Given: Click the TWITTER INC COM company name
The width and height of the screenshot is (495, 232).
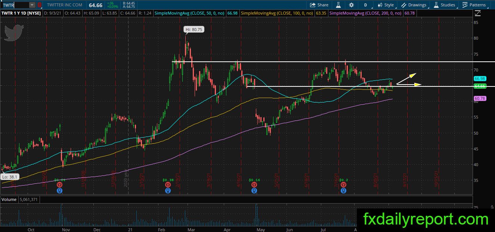Looking at the screenshot, I should coord(65,5).
